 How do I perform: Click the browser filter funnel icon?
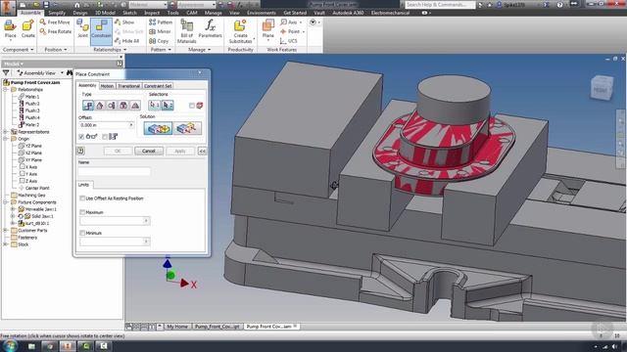[x=6, y=73]
